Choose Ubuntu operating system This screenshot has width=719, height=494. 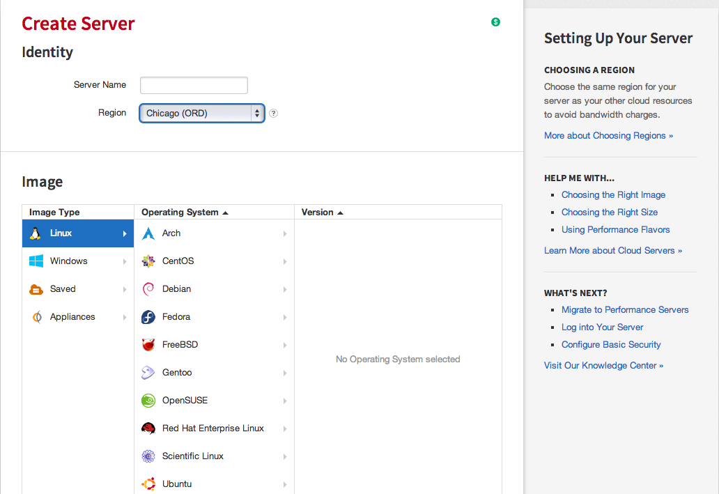point(214,484)
